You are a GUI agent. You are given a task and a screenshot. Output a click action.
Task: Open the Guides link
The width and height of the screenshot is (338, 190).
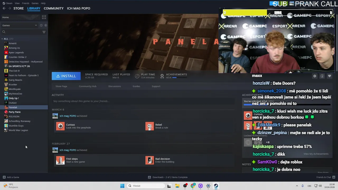(x=136, y=86)
